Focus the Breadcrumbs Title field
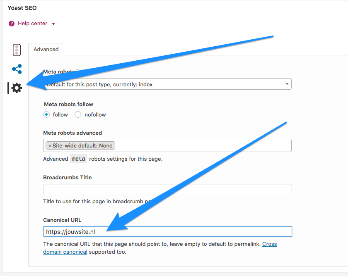Image resolution: width=348 pixels, height=276 pixels. tap(167, 189)
